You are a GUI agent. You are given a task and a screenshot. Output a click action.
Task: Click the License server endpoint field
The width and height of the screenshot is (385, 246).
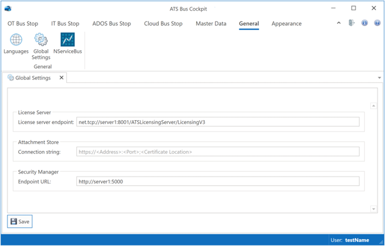[217, 122]
